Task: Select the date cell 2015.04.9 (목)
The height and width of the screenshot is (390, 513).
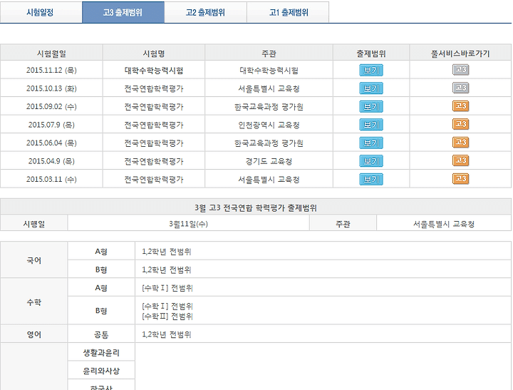Action: [x=51, y=161]
